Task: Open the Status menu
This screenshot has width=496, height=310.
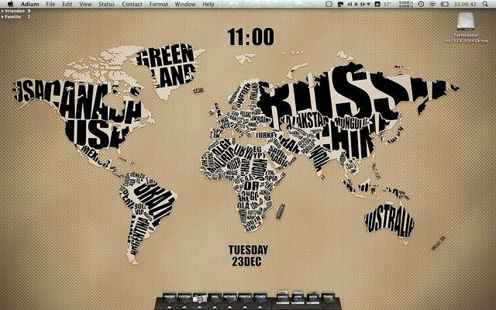Action: [x=107, y=4]
